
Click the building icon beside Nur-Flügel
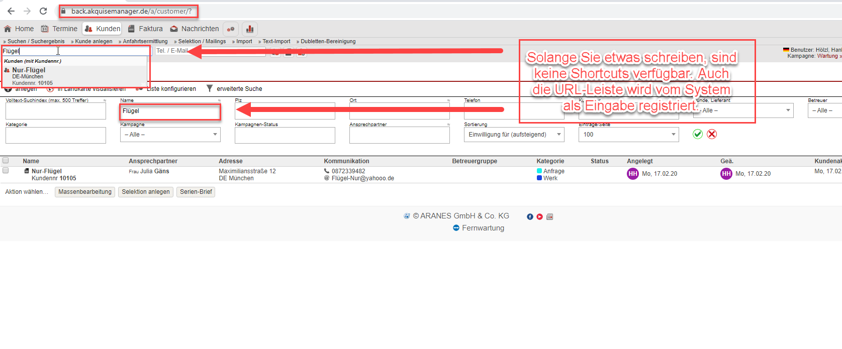pos(27,171)
